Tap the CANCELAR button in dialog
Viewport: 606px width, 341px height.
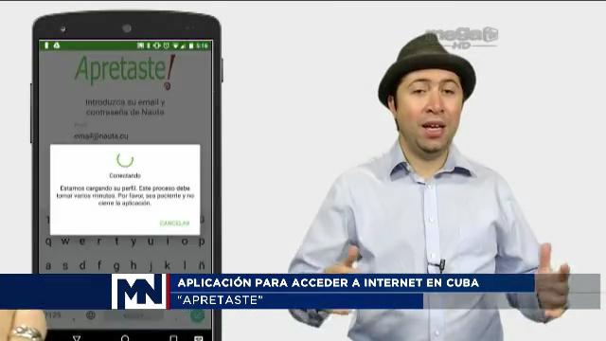(174, 224)
